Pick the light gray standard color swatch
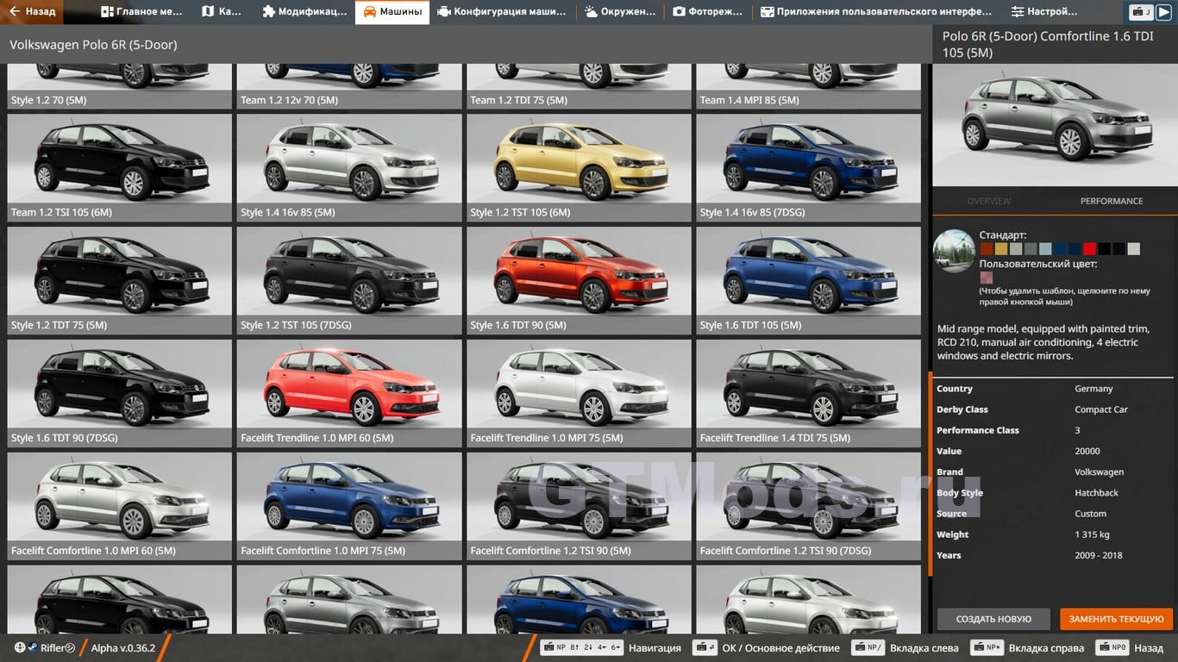This screenshot has width=1178, height=662. [1016, 249]
